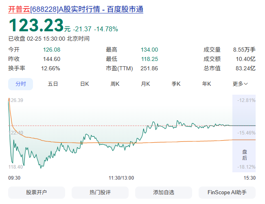265x204 pixels.
Task: Click the orange average price line
Action: tap(183, 141)
